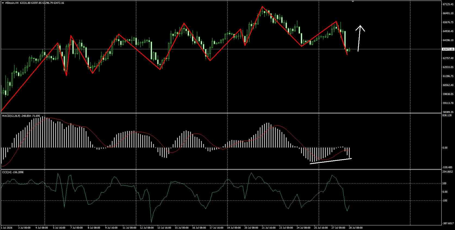This screenshot has height=230, width=455.
Task: Click price level 60562.40 on the scale
Action: 448,85
